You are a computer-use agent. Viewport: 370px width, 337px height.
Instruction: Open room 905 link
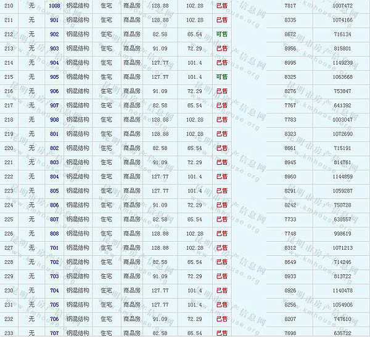coord(54,77)
